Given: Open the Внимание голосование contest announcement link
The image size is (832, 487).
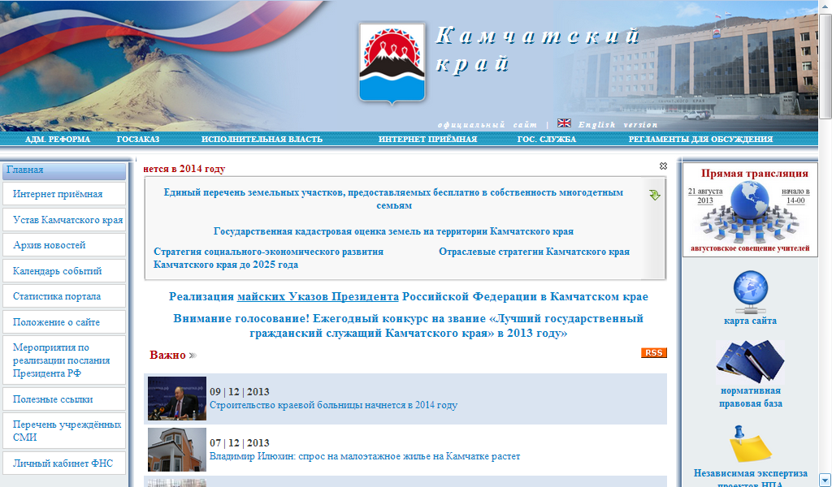Looking at the screenshot, I should pos(408,326).
